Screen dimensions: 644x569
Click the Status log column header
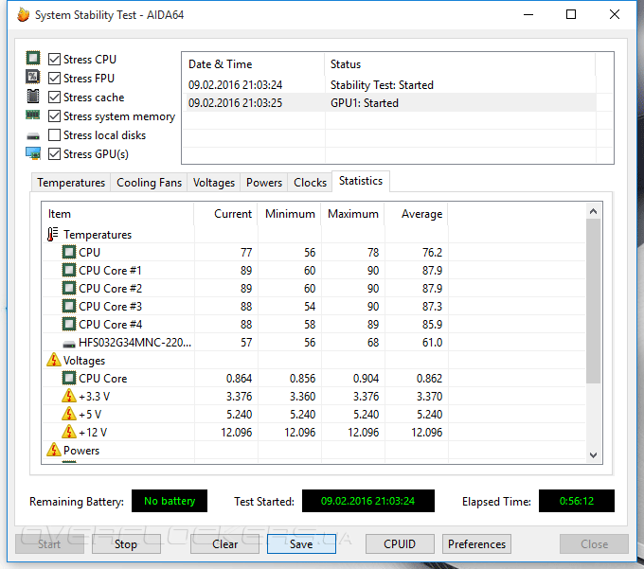point(459,64)
